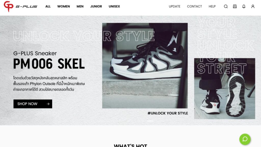The width and height of the screenshot is (261, 147).
Task: Open the shopping bag icon
Action: (235, 6)
